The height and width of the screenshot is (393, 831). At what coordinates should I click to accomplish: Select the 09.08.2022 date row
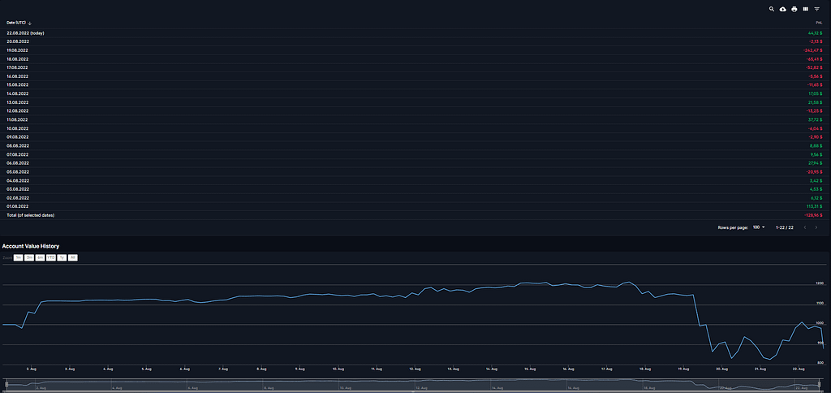pos(415,137)
